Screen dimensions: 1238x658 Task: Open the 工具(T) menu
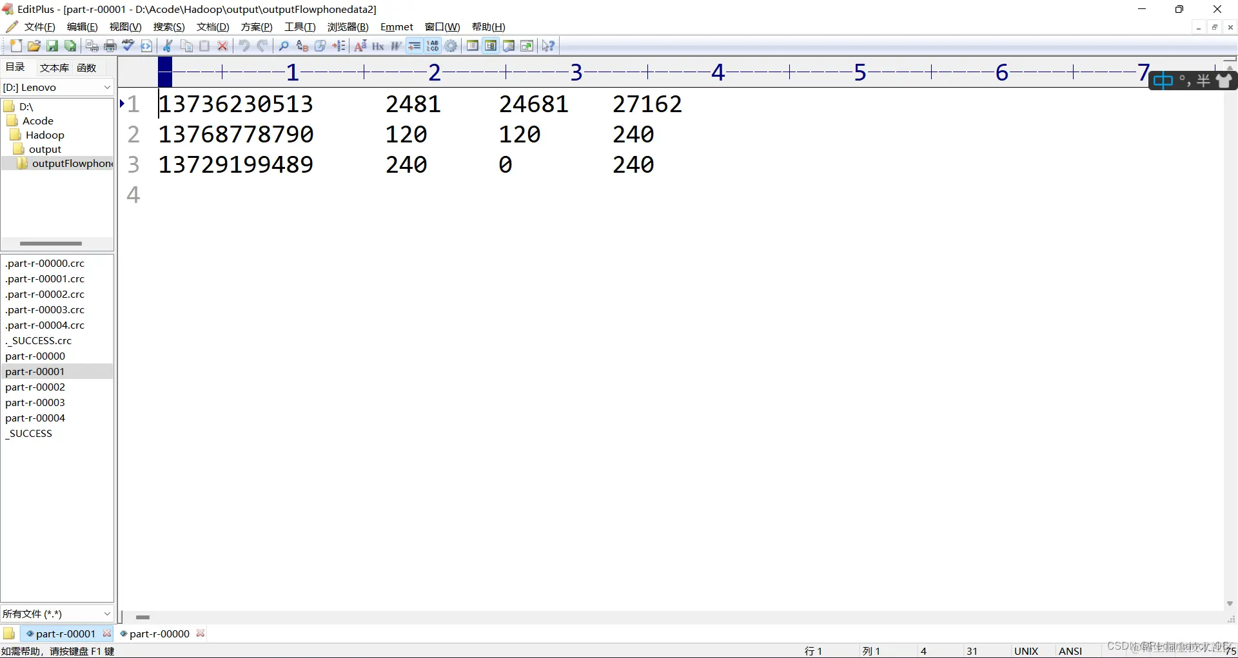click(x=300, y=27)
